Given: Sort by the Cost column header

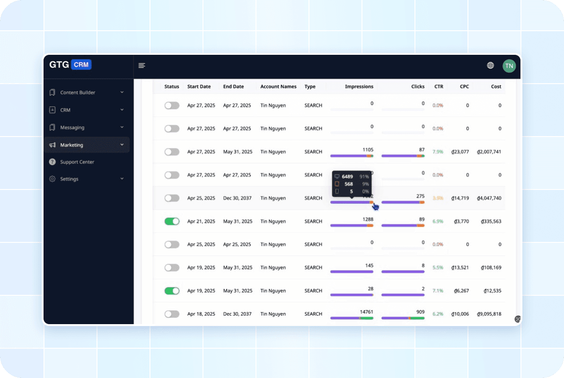Looking at the screenshot, I should 496,86.
